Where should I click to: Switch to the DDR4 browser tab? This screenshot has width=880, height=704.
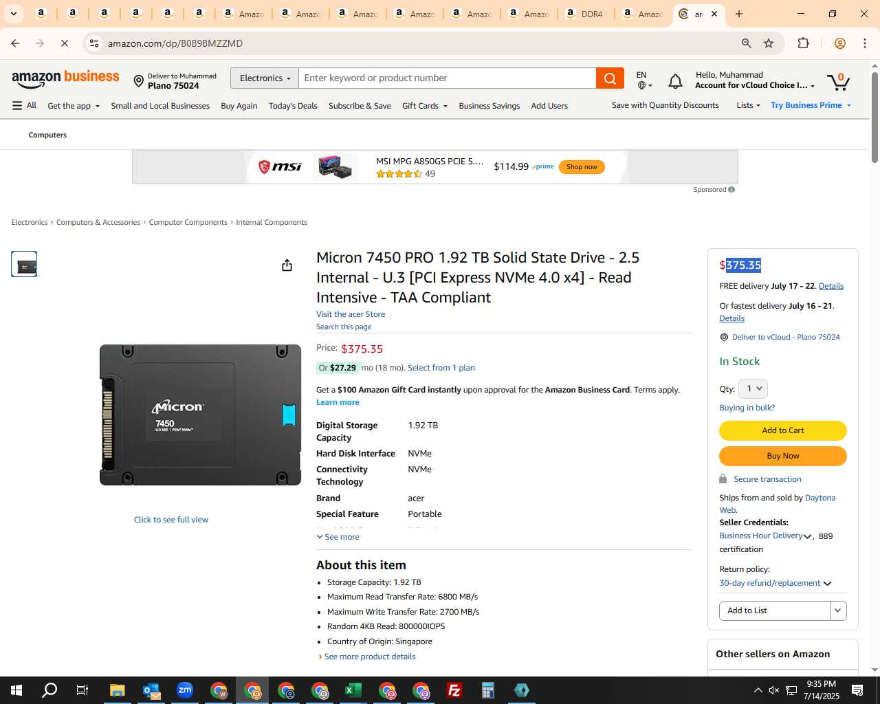[584, 14]
